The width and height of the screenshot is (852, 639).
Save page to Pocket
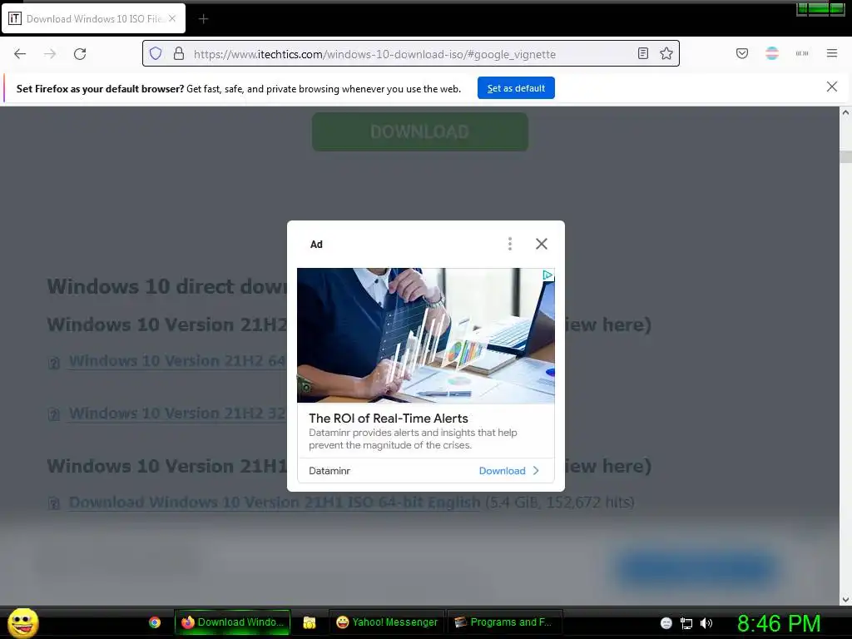[741, 53]
